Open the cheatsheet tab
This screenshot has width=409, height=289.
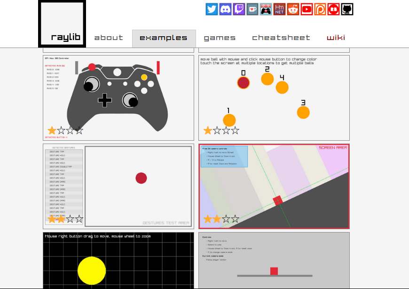(x=281, y=38)
